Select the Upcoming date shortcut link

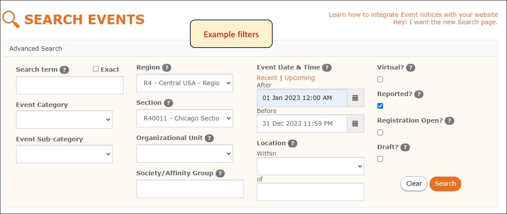click(x=299, y=78)
